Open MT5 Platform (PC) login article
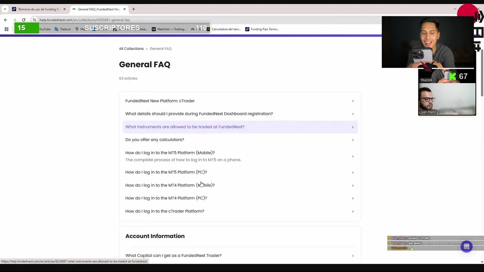Screen dimensions: 484x272 point(240,172)
